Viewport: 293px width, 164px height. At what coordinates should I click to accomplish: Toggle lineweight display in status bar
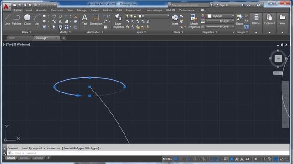[226, 159]
